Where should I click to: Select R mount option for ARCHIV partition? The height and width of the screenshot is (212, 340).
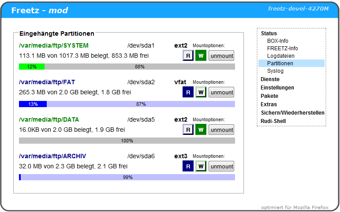click(188, 166)
